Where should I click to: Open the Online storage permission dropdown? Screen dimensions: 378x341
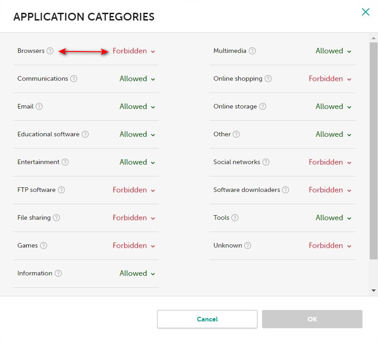[x=333, y=107]
